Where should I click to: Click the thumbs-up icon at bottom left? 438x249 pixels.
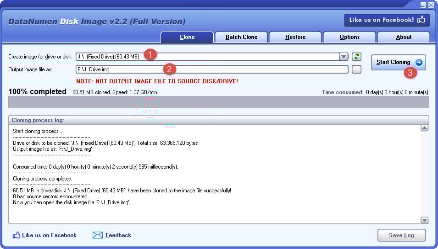17,235
